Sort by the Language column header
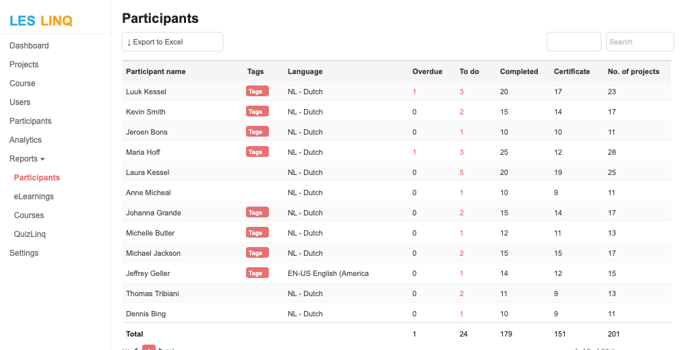 click(305, 71)
